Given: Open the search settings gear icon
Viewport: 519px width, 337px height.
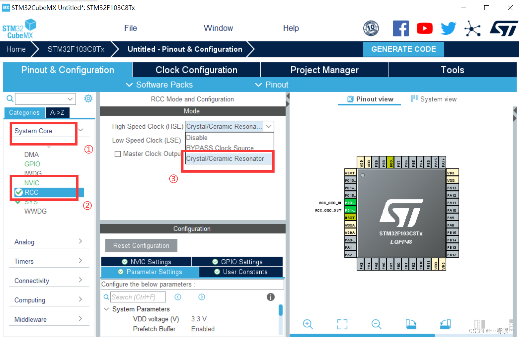Looking at the screenshot, I should click(88, 99).
